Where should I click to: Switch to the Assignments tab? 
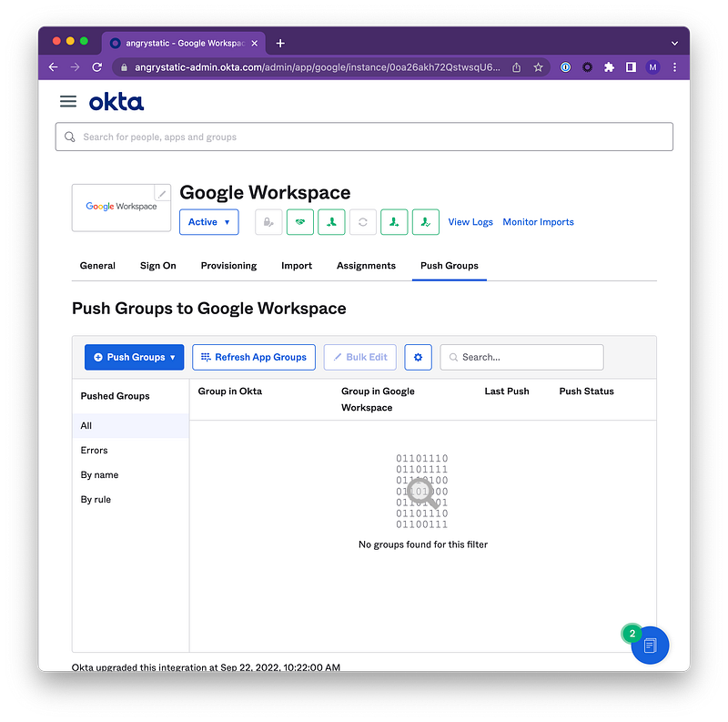[366, 266]
